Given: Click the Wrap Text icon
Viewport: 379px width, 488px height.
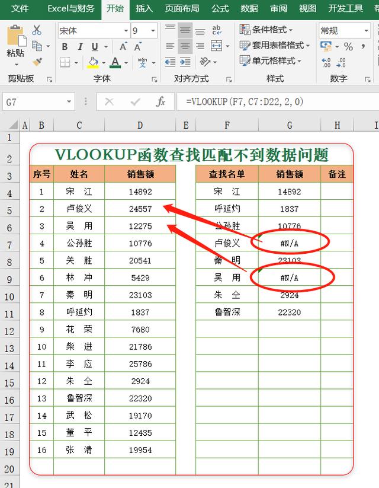Looking at the screenshot, I should tap(216, 30).
